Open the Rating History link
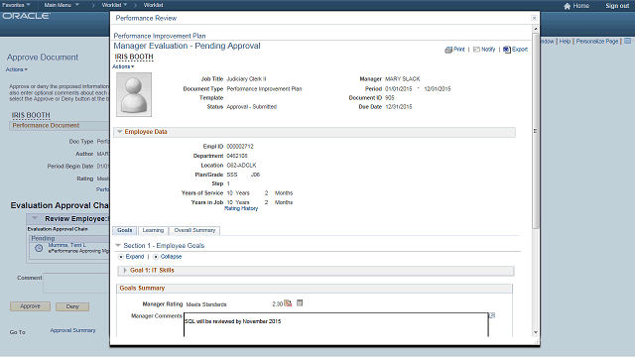 (241, 208)
